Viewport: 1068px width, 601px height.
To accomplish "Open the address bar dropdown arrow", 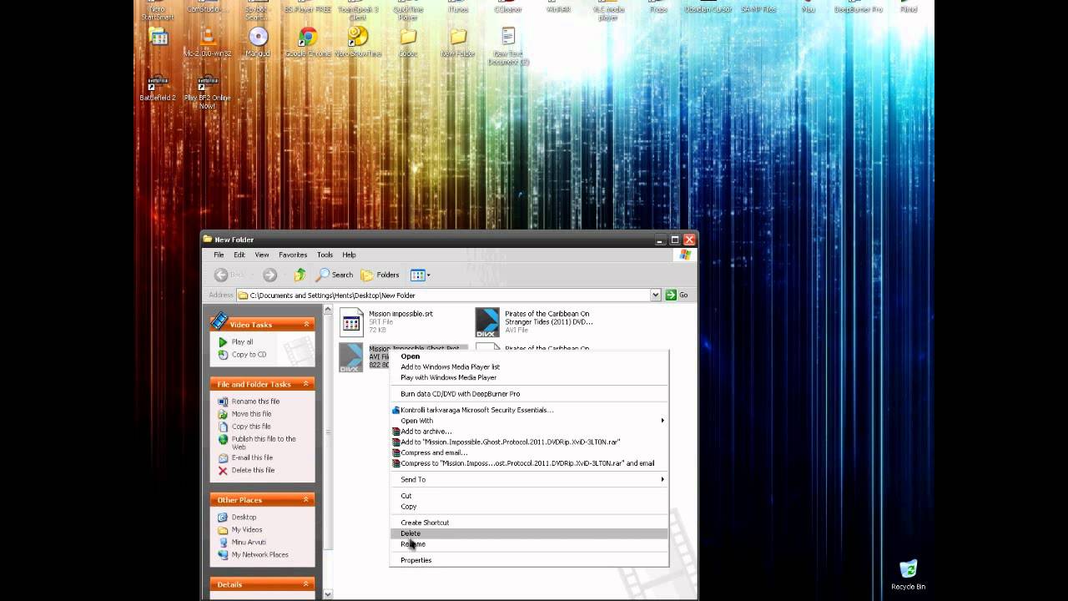I will coord(656,295).
